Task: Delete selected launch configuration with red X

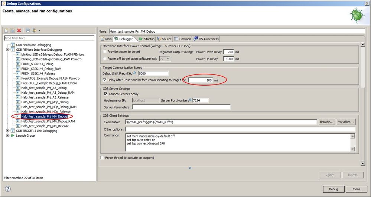Action: (x=19, y=30)
